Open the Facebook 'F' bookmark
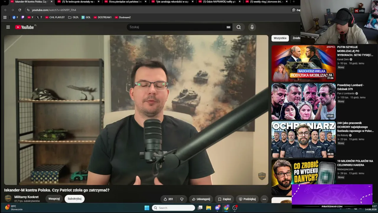Viewport: 378px width, 213px height. (15, 17)
